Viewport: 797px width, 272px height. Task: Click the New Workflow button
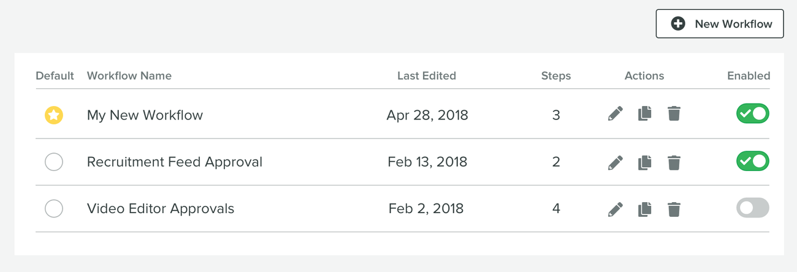coord(720,24)
